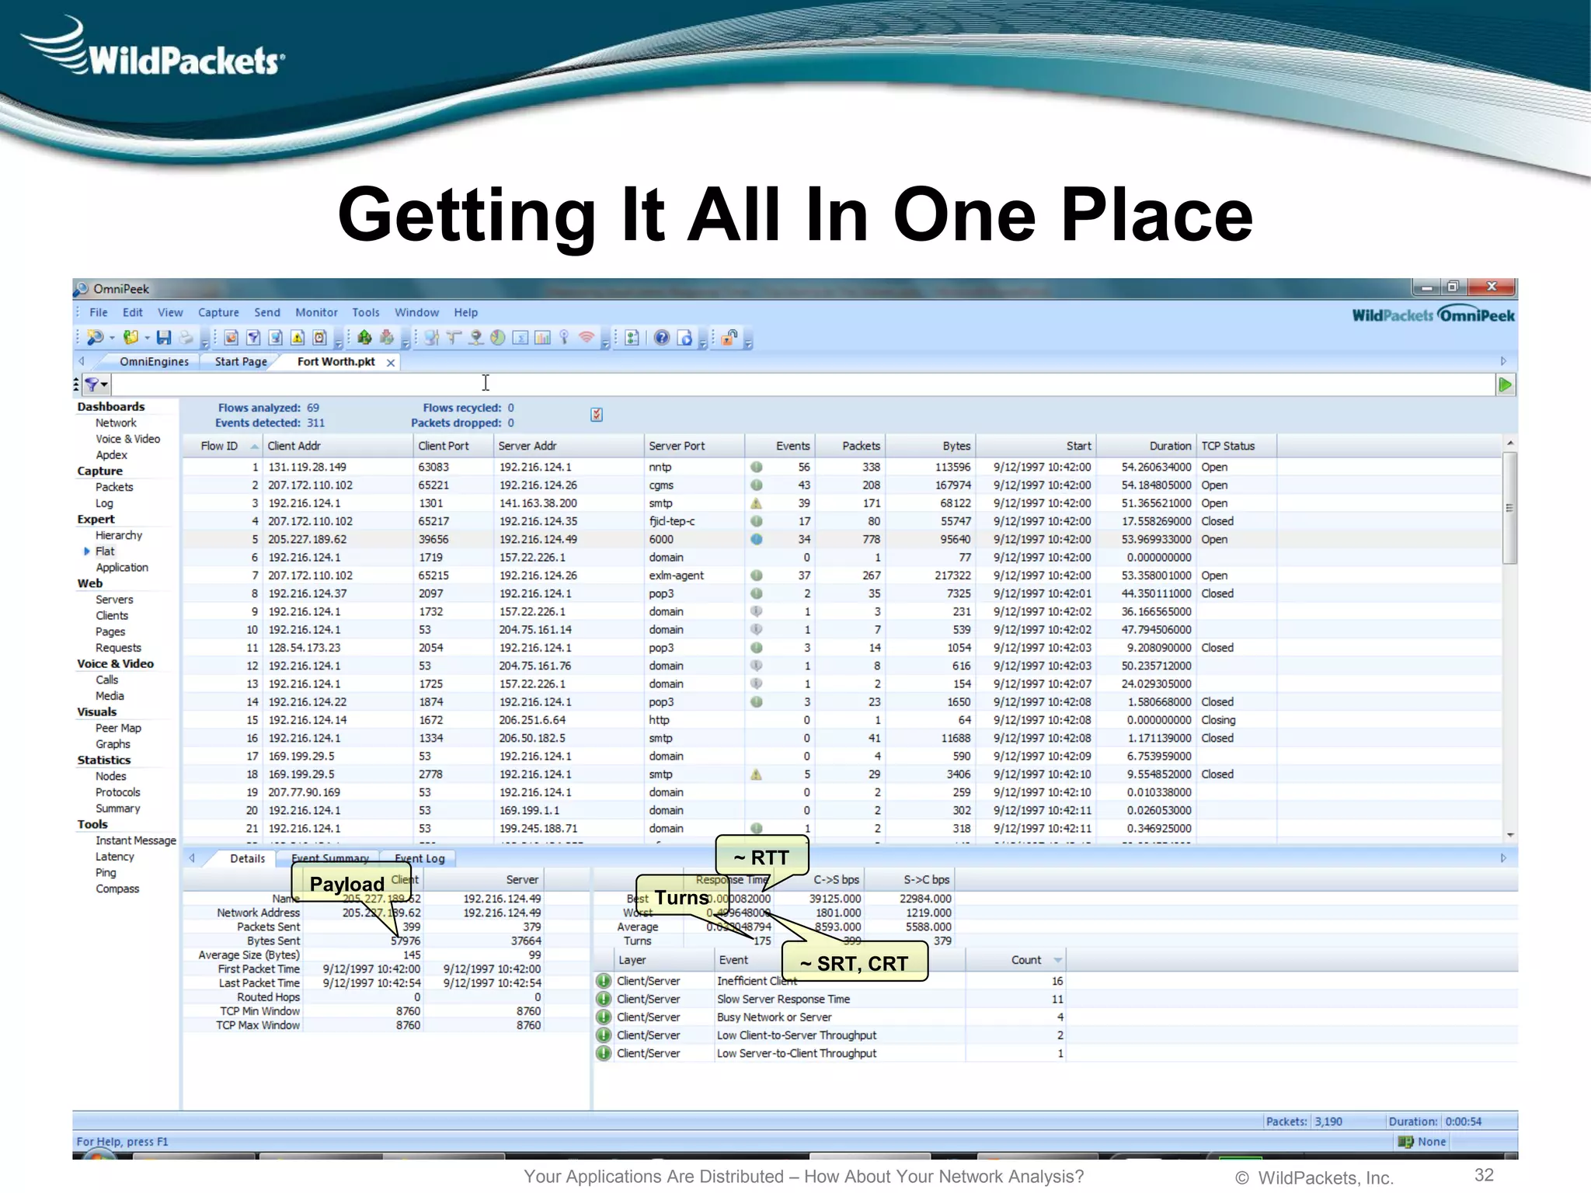
Task: Select Protocols under Statistics
Action: [x=118, y=792]
